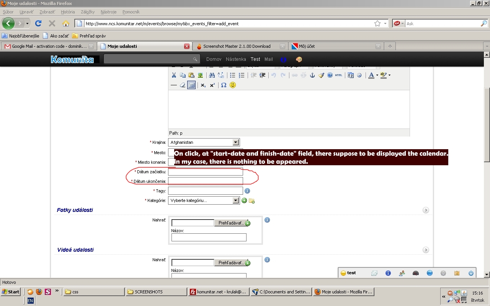This screenshot has width=490, height=306.
Task: Click the Cut scissors icon in editor toolbar
Action: tap(174, 75)
